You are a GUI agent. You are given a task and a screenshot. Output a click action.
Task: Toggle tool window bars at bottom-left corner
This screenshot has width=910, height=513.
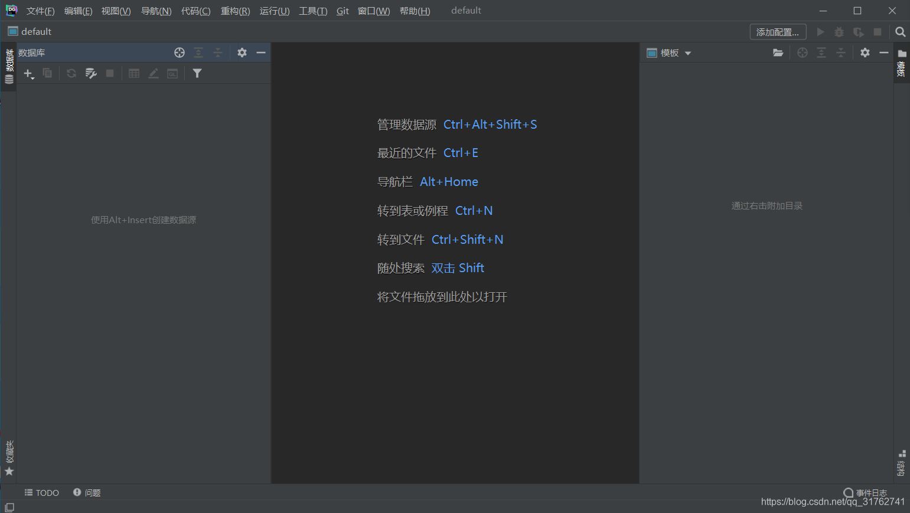point(9,507)
